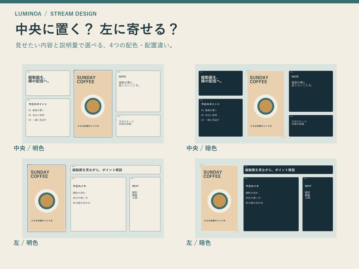The image size is (359, 269).
Task: Click 01 動画を置く in the 中央 / 暗色 layout
Action: (x=209, y=110)
